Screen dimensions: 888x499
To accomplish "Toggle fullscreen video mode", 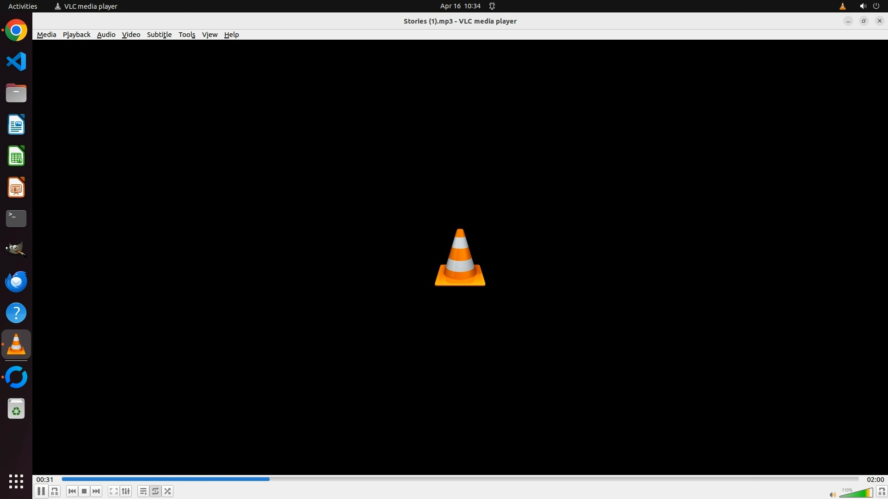I will click(113, 491).
